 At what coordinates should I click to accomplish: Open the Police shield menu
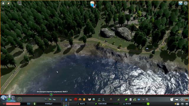tap(84, 100)
